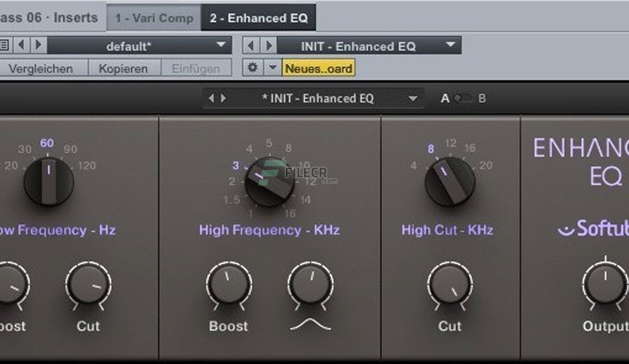Click the bandwidth bell curve icon

coord(311,325)
